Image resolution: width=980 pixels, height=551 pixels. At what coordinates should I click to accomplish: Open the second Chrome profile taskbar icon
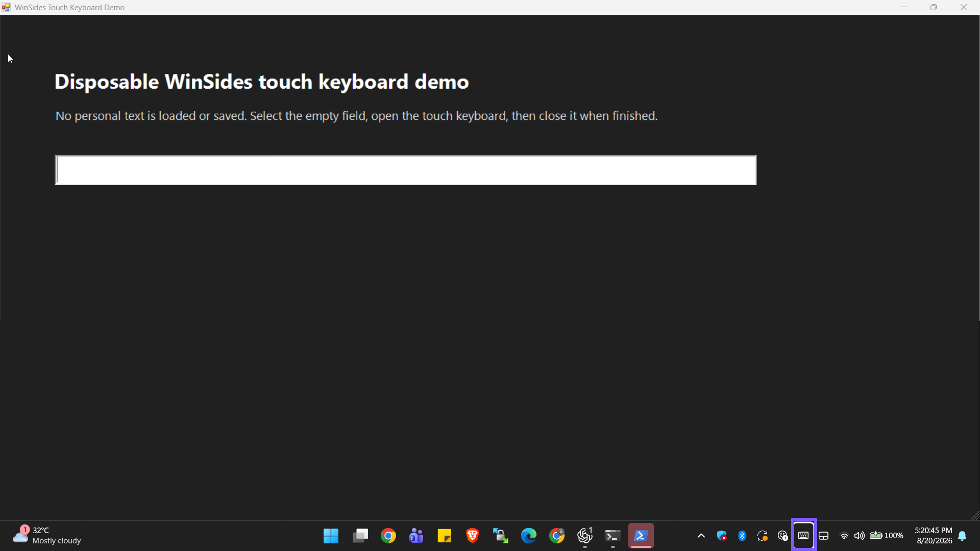tap(557, 536)
